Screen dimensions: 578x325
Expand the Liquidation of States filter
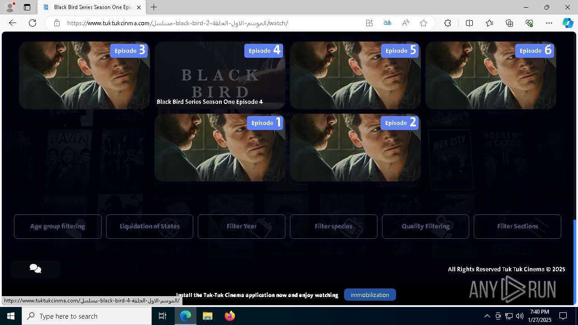149,226
